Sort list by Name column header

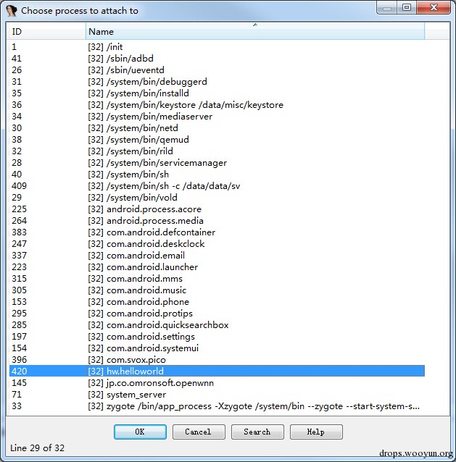(x=255, y=32)
